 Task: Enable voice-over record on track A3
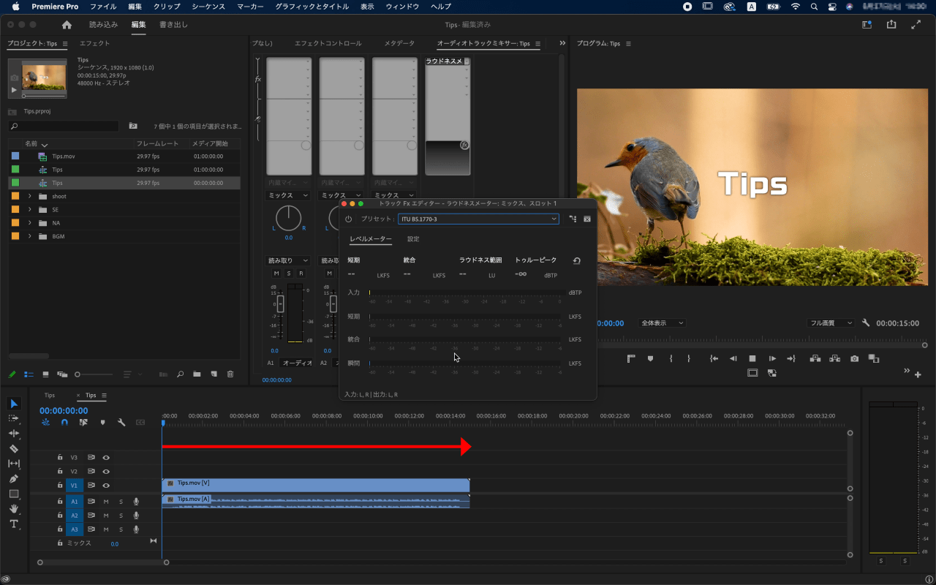pos(136,529)
